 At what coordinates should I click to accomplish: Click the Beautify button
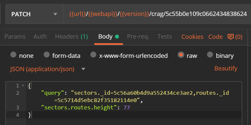click(x=226, y=68)
